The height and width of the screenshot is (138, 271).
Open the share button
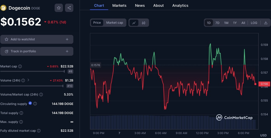(69, 8)
